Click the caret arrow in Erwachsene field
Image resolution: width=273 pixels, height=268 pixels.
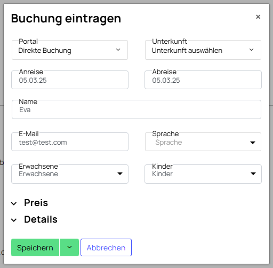click(x=120, y=174)
